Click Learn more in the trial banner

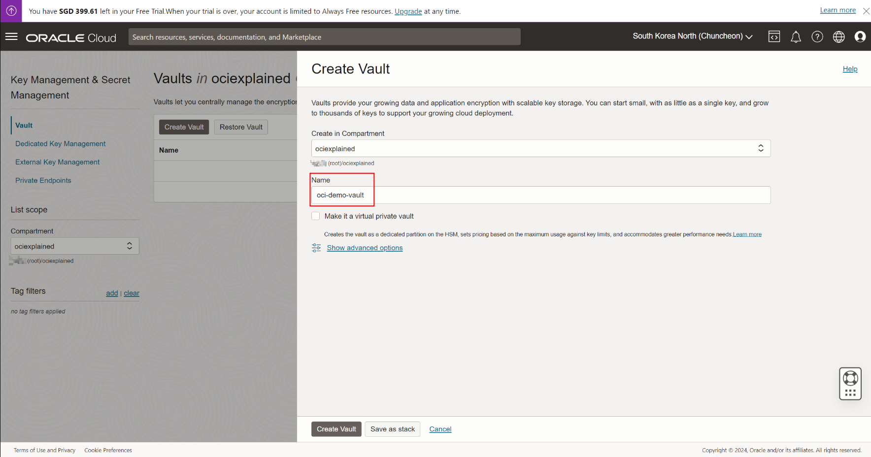coord(838,10)
